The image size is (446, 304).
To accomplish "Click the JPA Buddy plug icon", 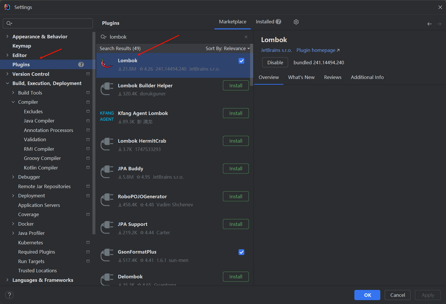I will tap(107, 172).
